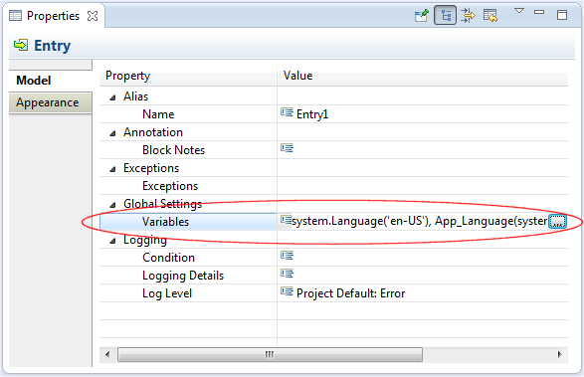Click the Block Notes value icon
The image size is (584, 377).
(287, 148)
